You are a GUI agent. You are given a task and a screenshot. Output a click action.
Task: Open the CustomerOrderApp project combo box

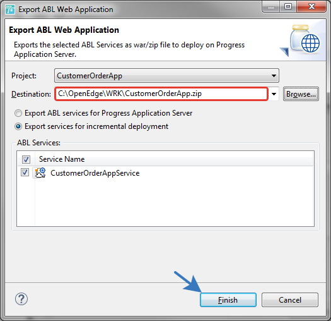click(x=166, y=76)
